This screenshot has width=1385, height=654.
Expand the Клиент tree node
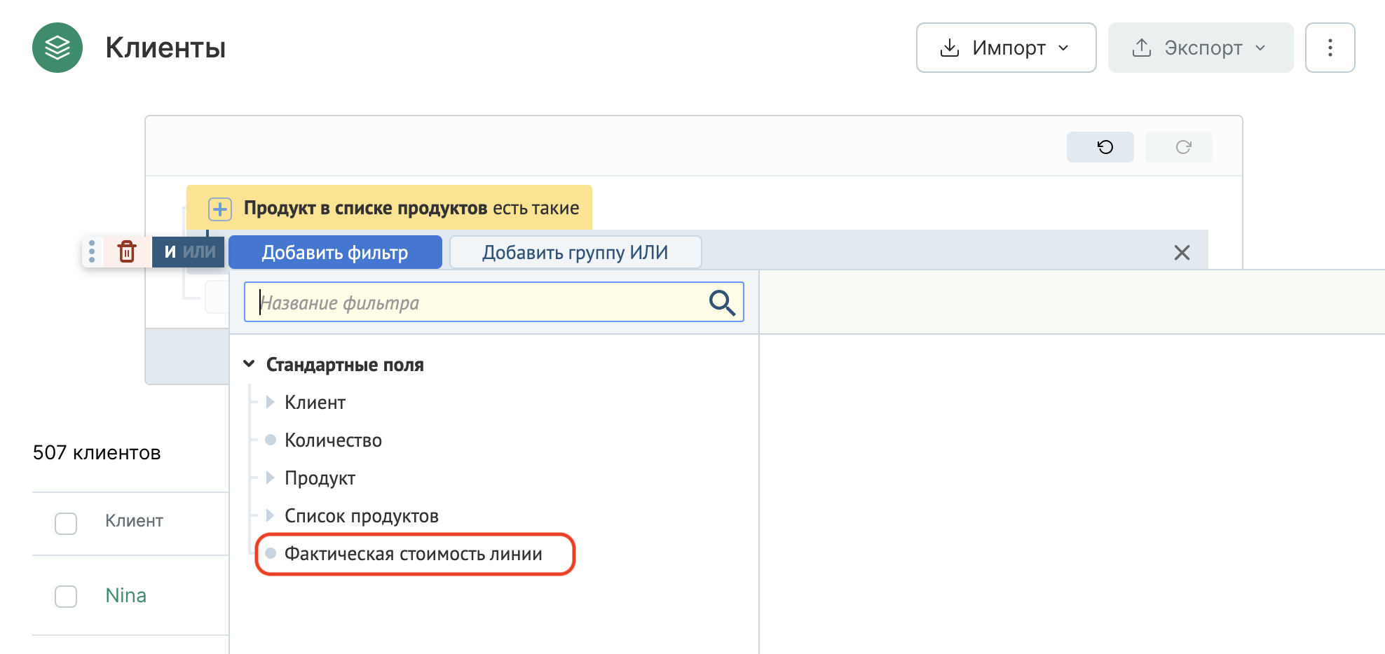click(x=270, y=402)
